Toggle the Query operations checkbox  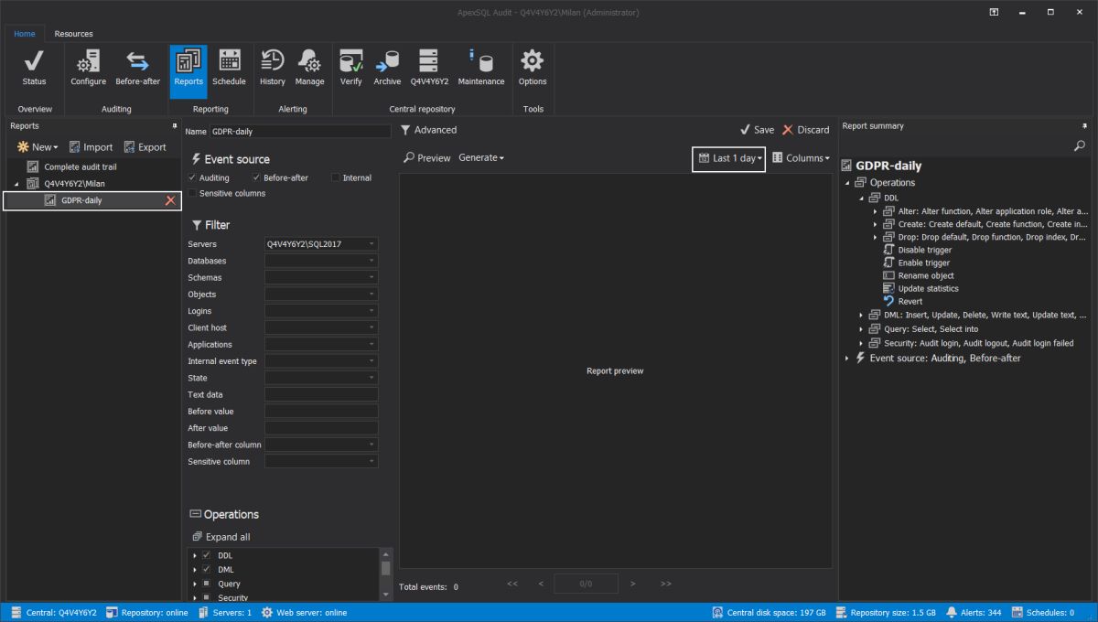pyautogui.click(x=207, y=584)
